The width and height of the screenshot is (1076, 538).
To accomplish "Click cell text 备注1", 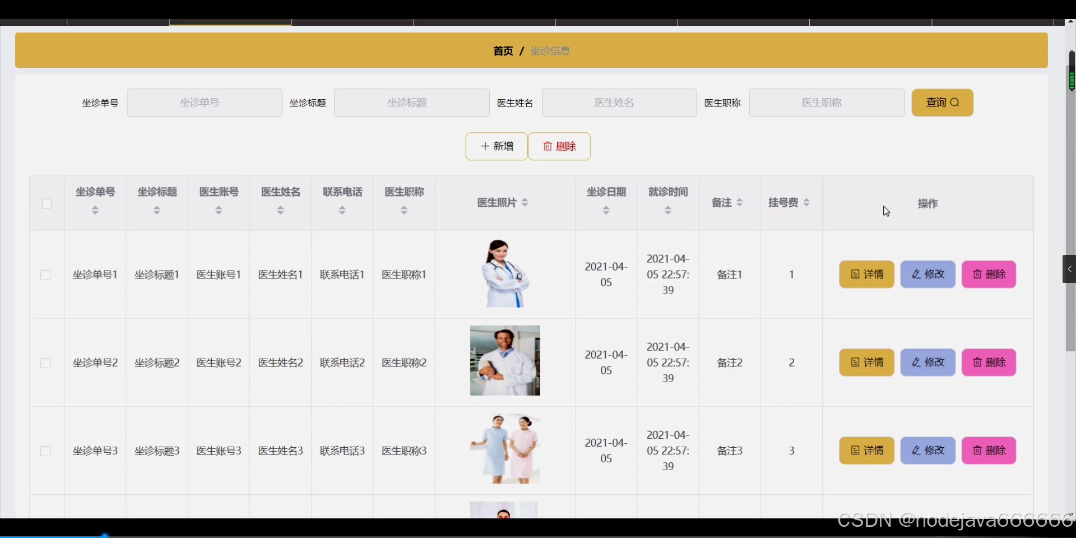I will pyautogui.click(x=730, y=275).
